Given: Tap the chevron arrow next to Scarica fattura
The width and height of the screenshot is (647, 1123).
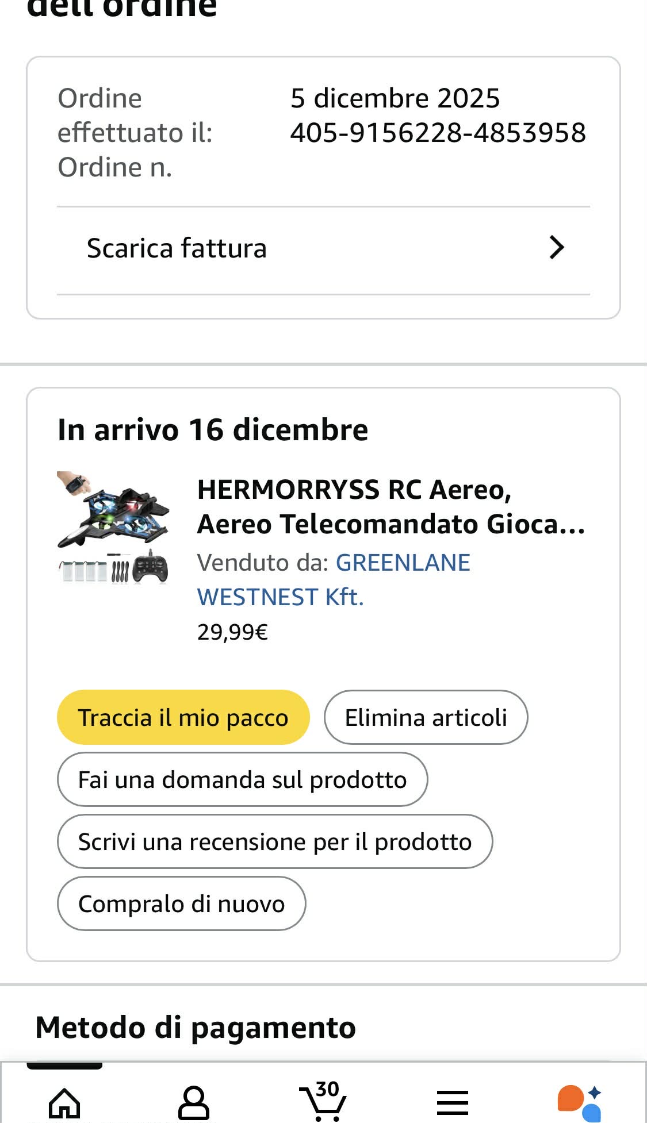Looking at the screenshot, I should [556, 248].
